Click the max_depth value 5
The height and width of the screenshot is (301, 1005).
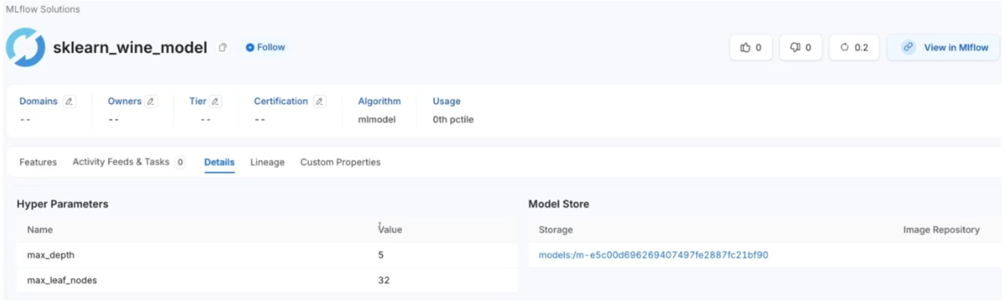[381, 255]
